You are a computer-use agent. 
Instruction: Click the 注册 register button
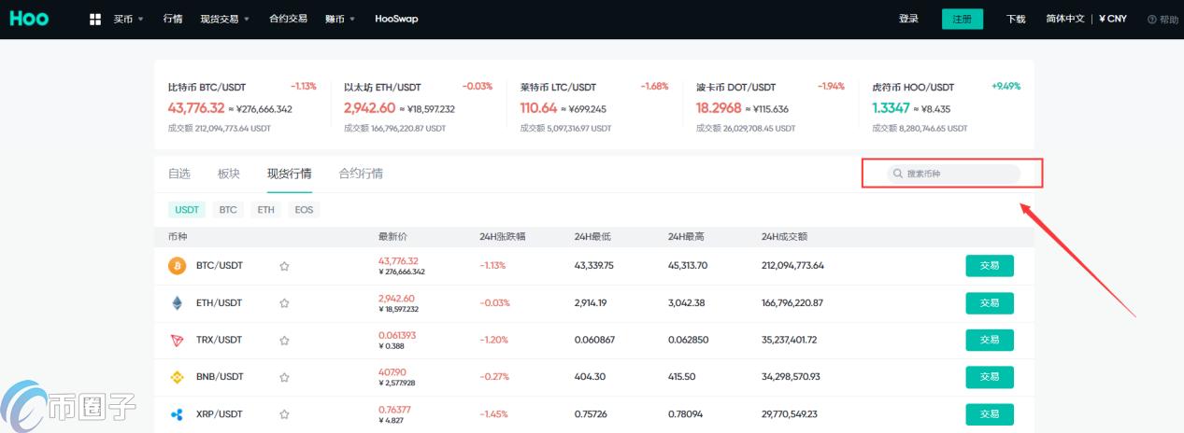coord(963,19)
